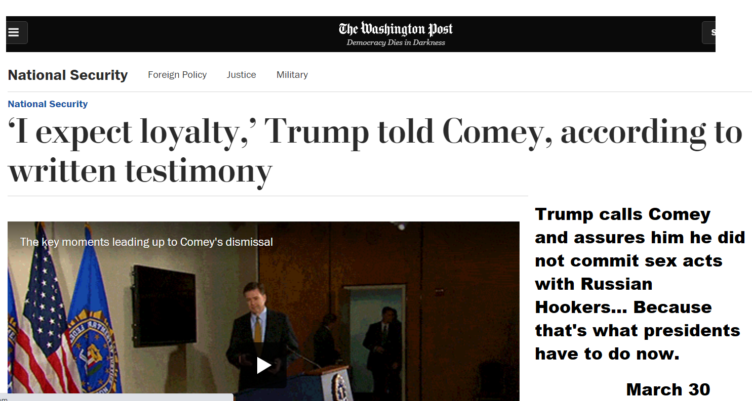Click the browser status bar at bottom-left
752x401 pixels.
pos(116,397)
